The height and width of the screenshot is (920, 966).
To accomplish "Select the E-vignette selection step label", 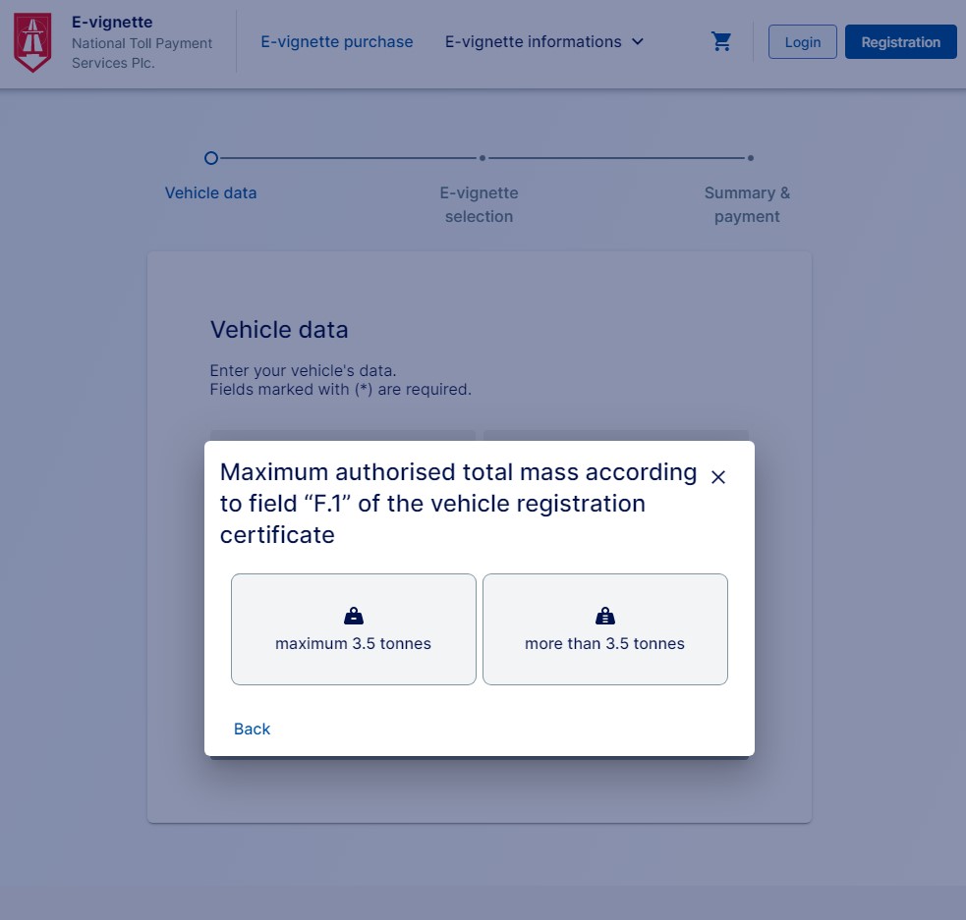I will [x=479, y=204].
